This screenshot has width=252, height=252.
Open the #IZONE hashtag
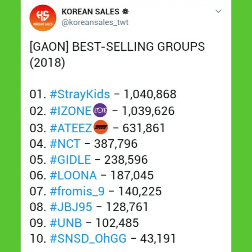point(70,111)
